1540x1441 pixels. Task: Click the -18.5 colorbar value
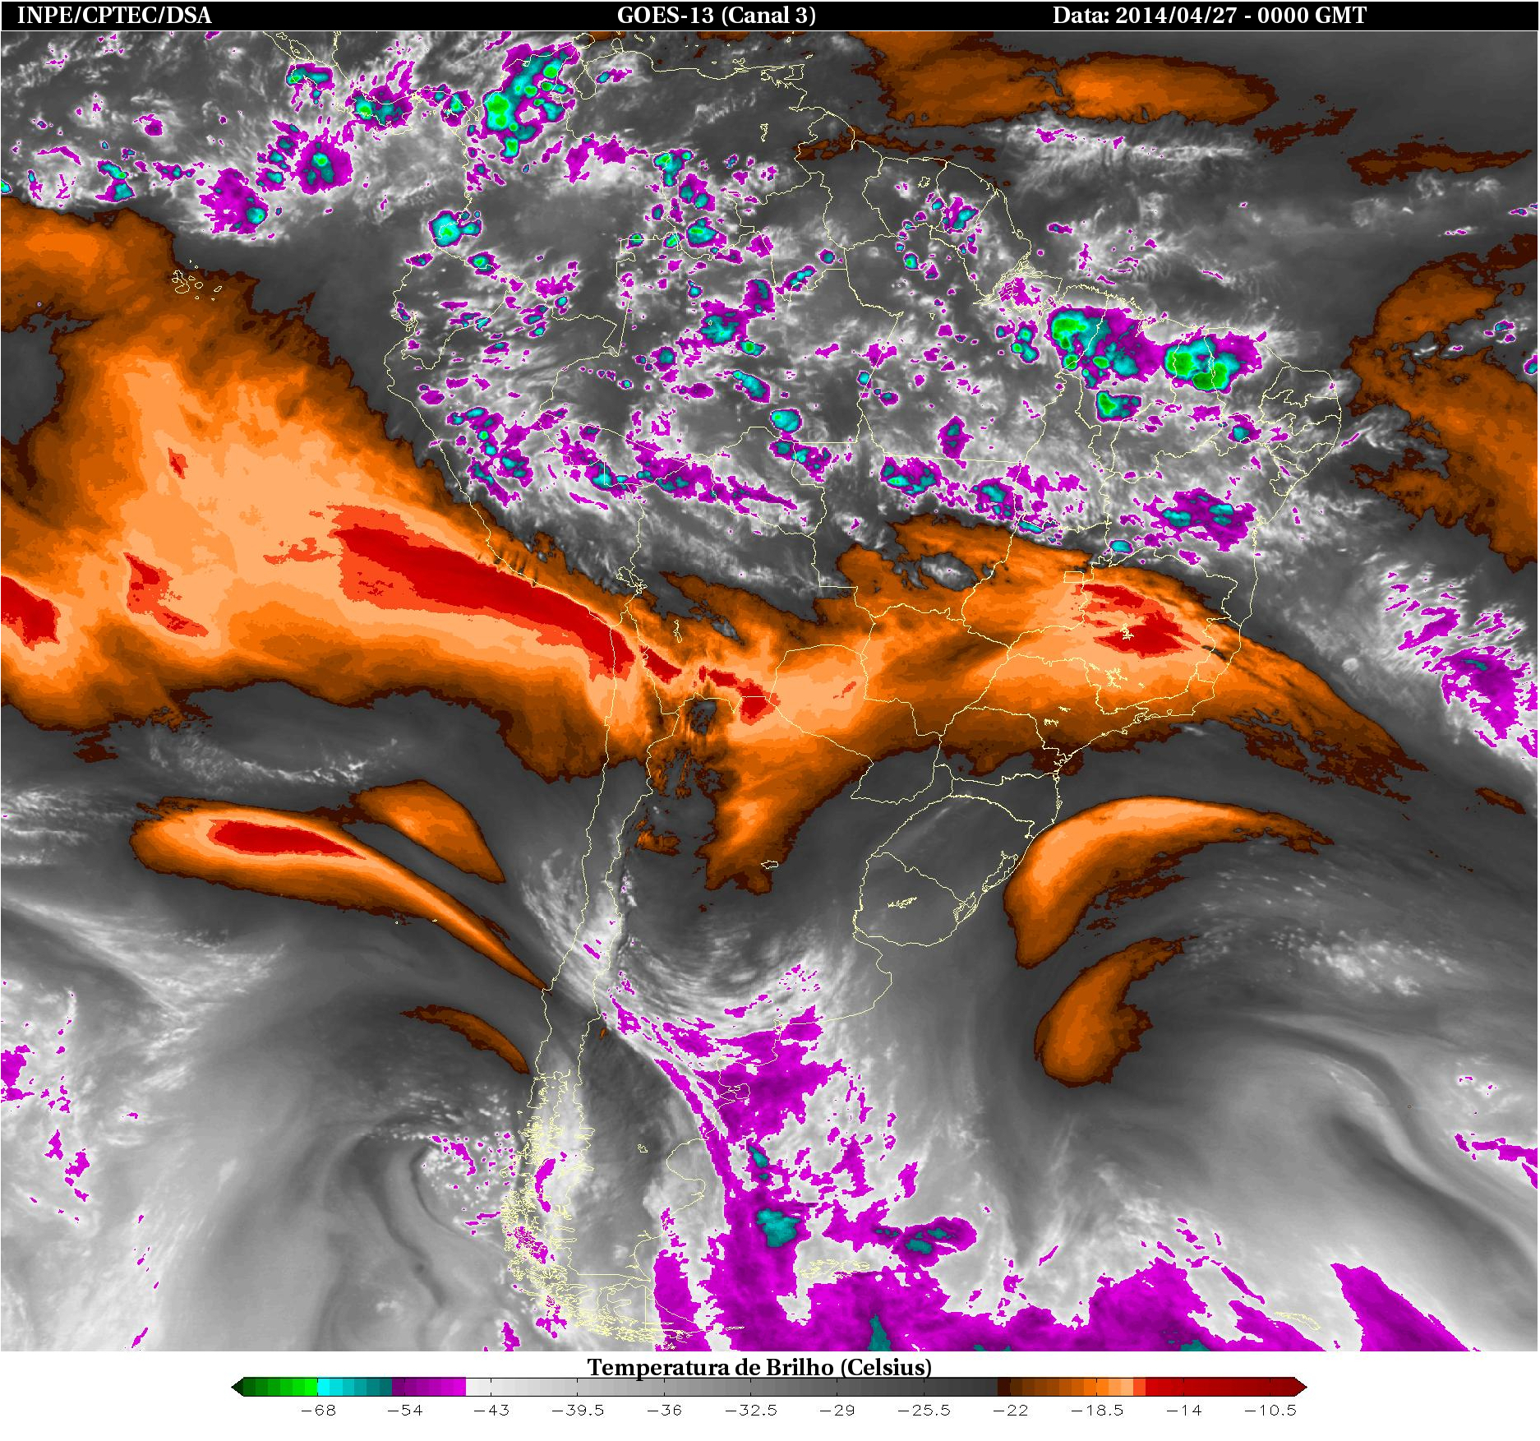point(1097,1411)
